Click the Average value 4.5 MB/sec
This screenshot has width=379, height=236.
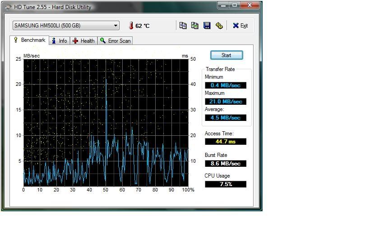click(226, 118)
